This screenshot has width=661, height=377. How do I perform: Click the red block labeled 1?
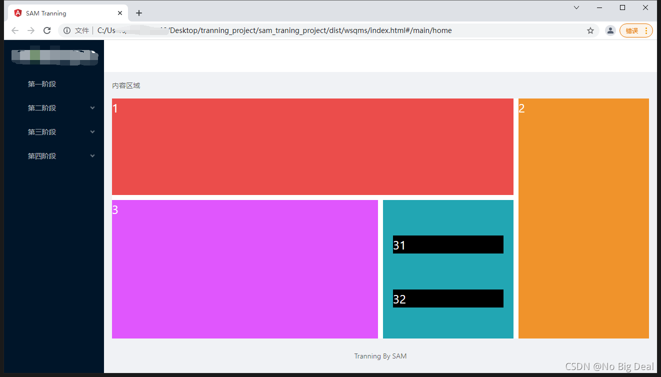pyautogui.click(x=312, y=146)
